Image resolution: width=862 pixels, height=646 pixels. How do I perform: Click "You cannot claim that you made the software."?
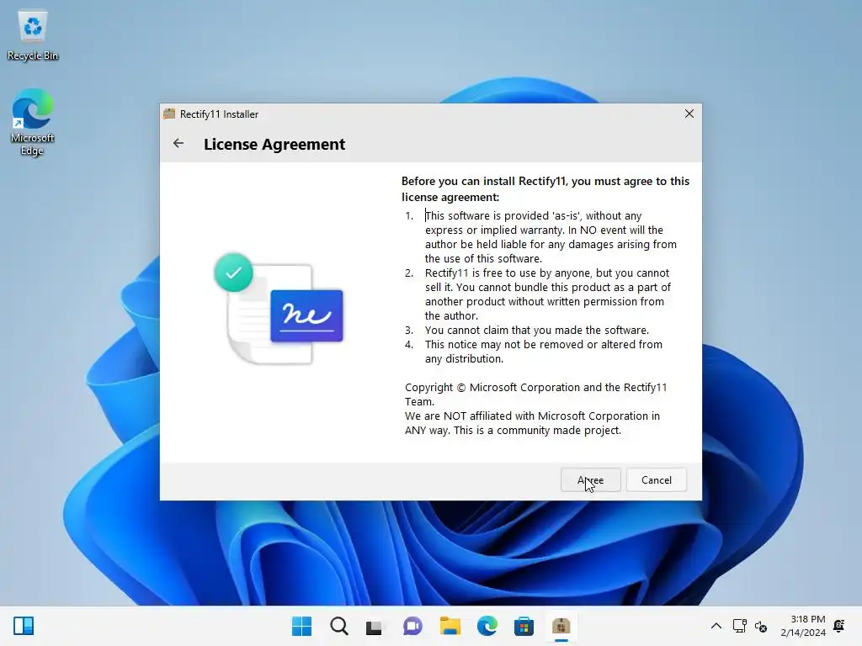(x=536, y=330)
